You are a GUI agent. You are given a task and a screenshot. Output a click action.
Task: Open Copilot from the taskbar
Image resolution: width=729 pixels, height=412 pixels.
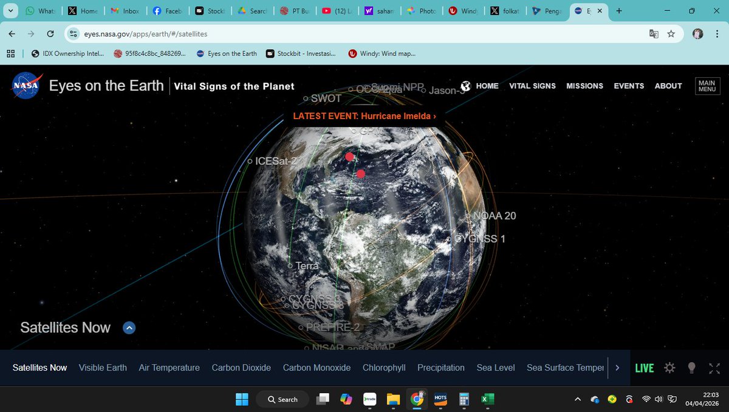tap(346, 399)
